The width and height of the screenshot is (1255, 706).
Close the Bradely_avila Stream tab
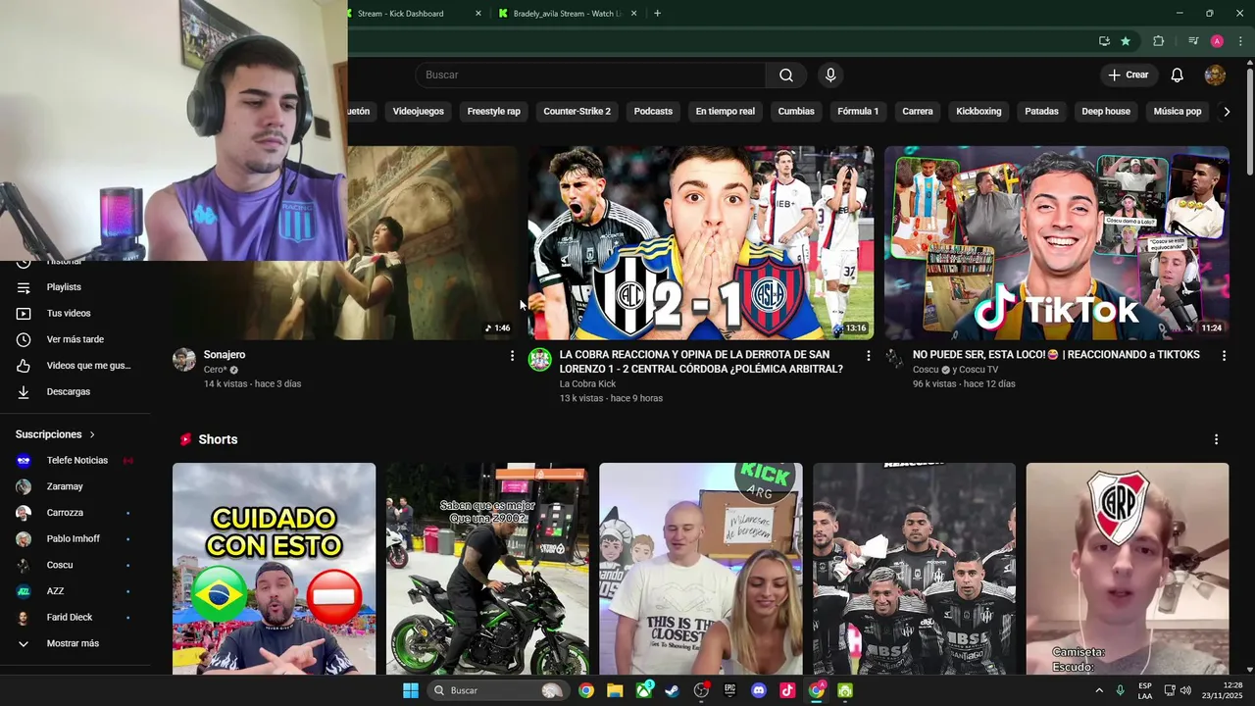click(x=633, y=14)
